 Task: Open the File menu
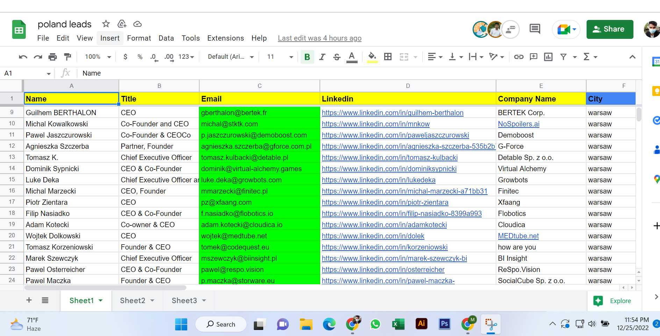click(x=43, y=38)
